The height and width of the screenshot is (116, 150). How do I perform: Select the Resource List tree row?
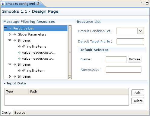pyautogui.click(x=35, y=28)
